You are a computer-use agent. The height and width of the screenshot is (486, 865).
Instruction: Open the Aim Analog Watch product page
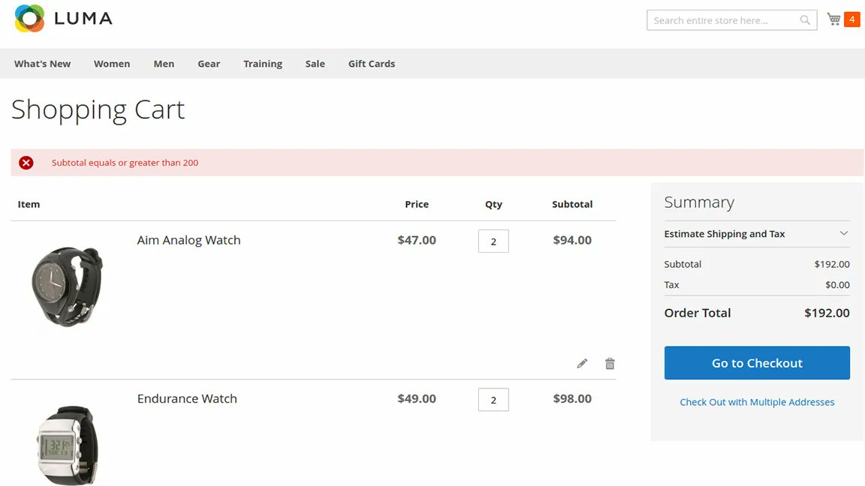point(188,240)
